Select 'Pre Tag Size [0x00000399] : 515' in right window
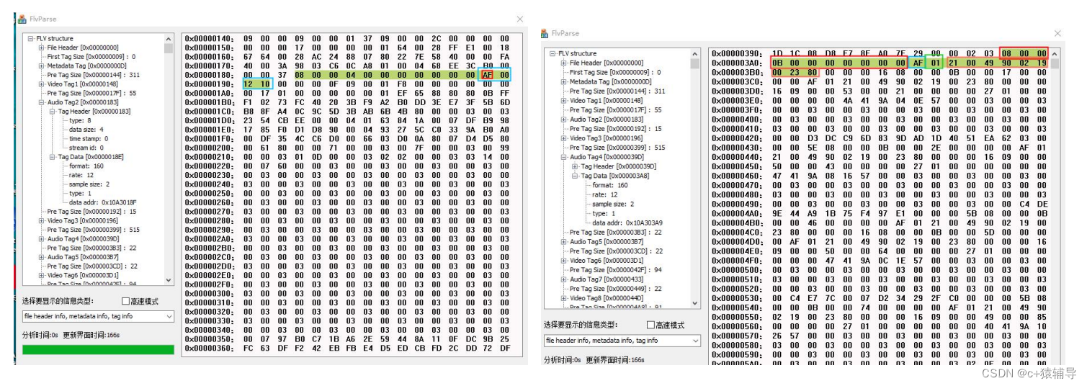This screenshot has width=1087, height=386. point(617,148)
